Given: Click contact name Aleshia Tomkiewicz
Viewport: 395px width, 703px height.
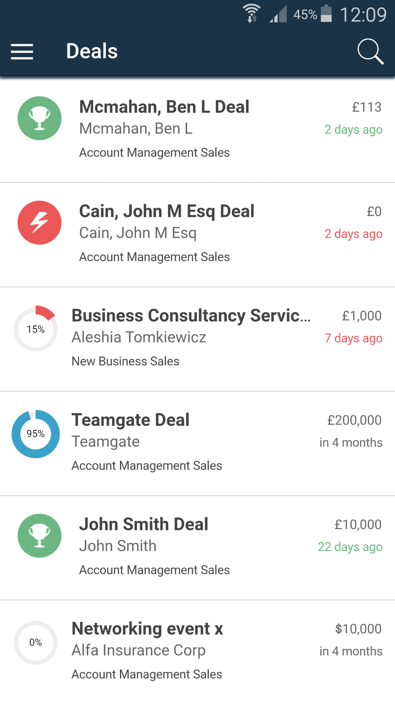Looking at the screenshot, I should point(139,337).
